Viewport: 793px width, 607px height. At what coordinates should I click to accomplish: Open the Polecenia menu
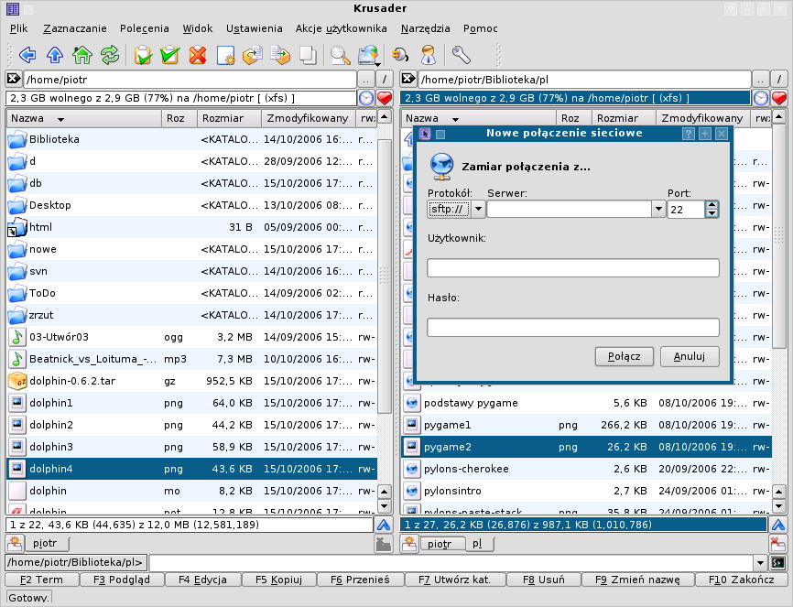(x=145, y=28)
